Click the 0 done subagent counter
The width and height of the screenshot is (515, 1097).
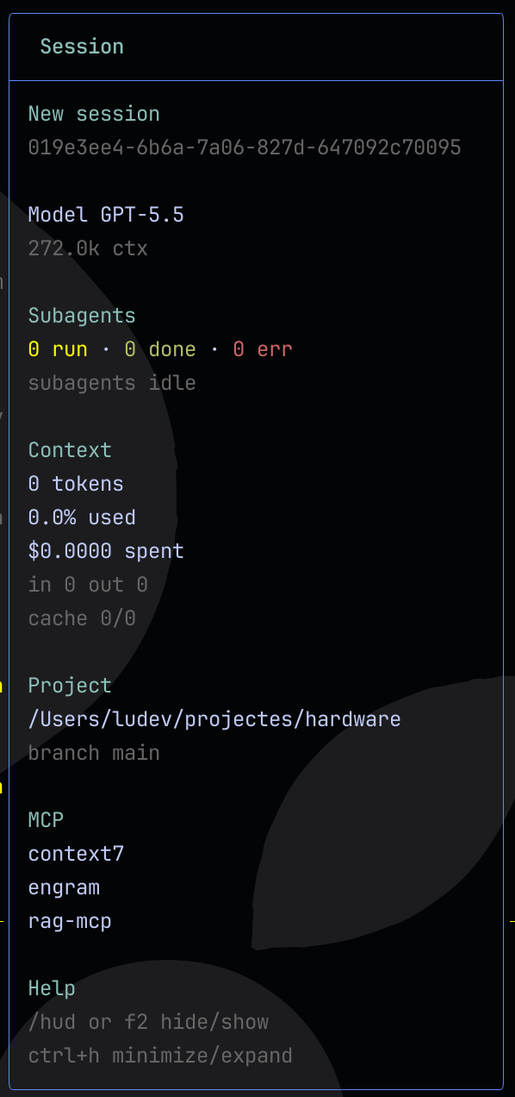coord(160,349)
